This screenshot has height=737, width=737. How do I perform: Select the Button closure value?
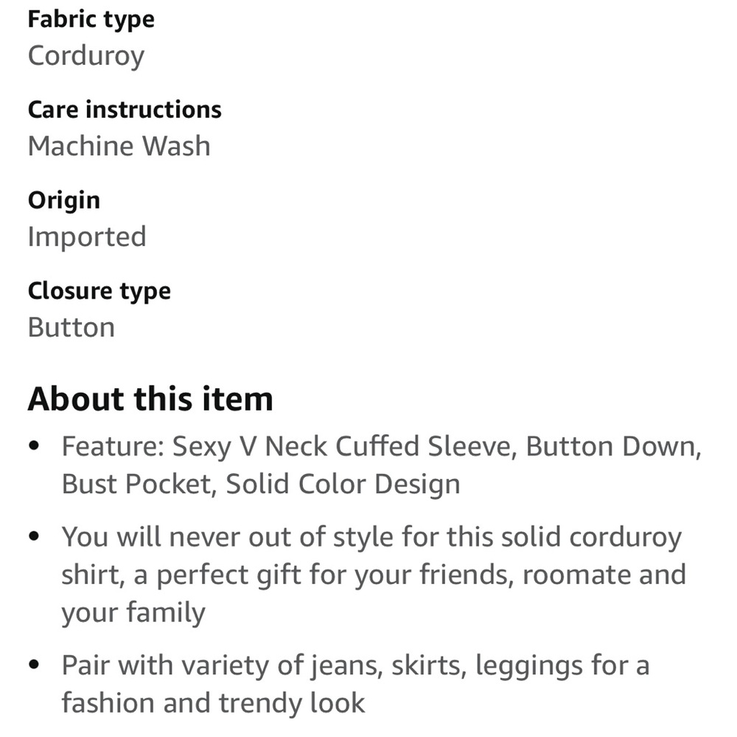[71, 327]
